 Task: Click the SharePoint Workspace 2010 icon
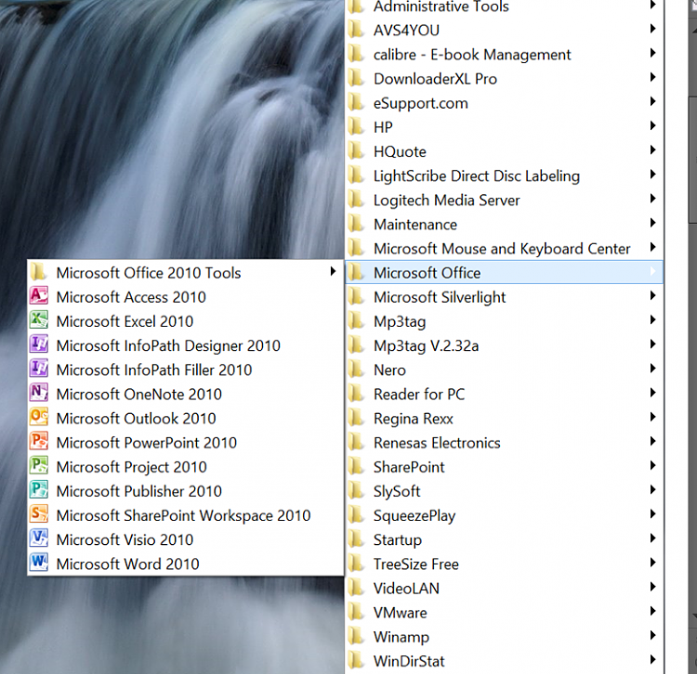click(x=39, y=514)
